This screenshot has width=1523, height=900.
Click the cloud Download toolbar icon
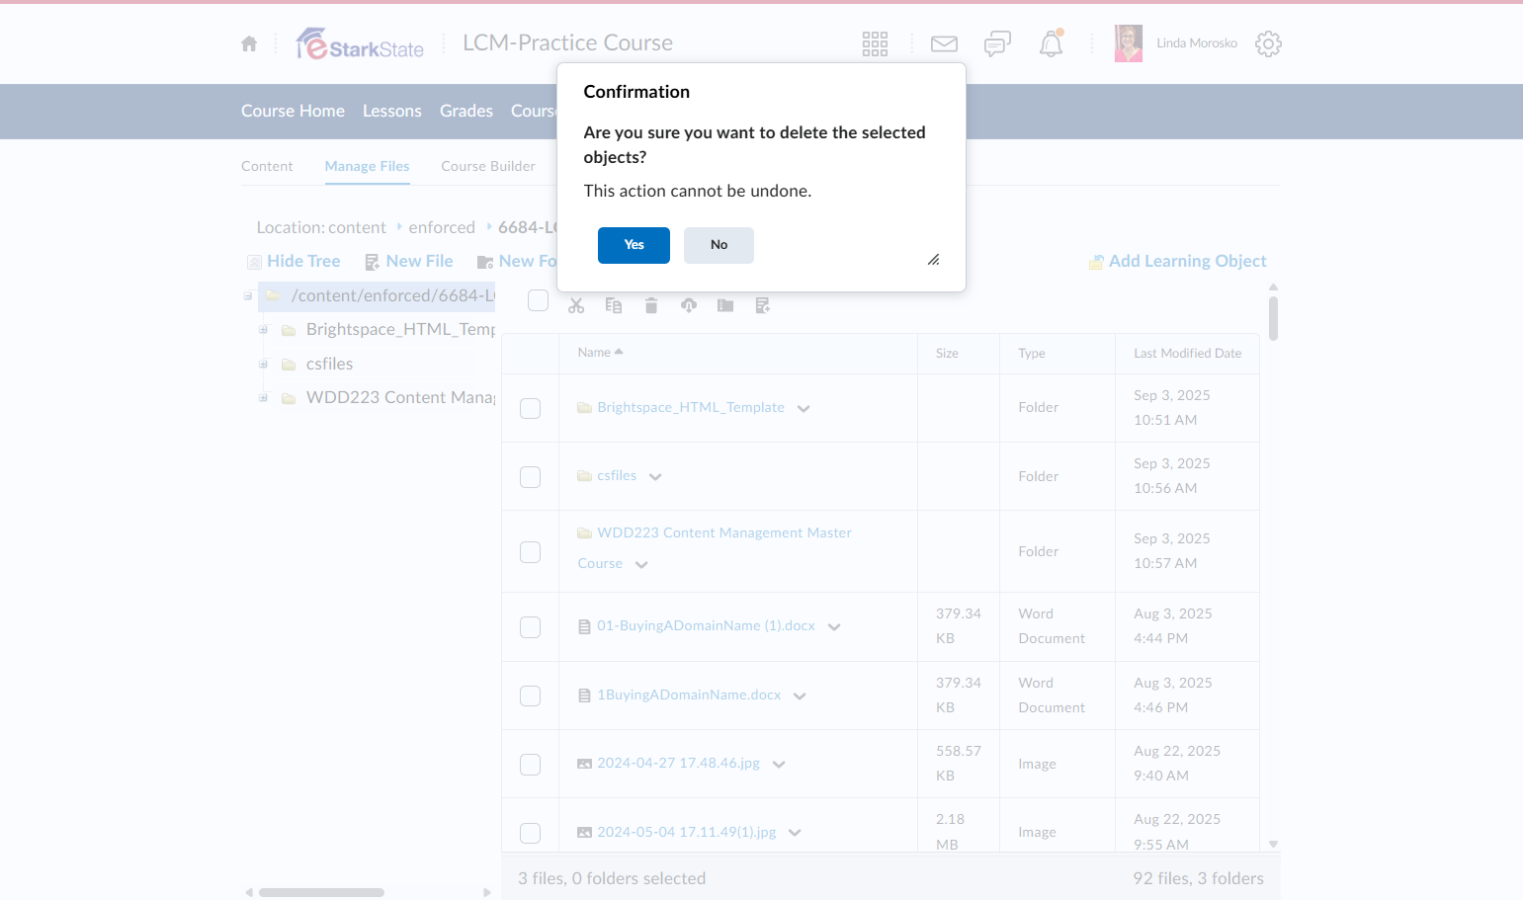coord(689,305)
